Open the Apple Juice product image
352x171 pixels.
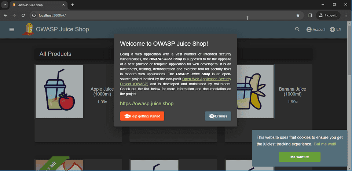pyautogui.click(x=59, y=92)
